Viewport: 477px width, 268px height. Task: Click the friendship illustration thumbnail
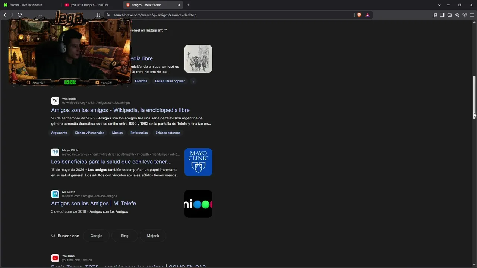(198, 59)
